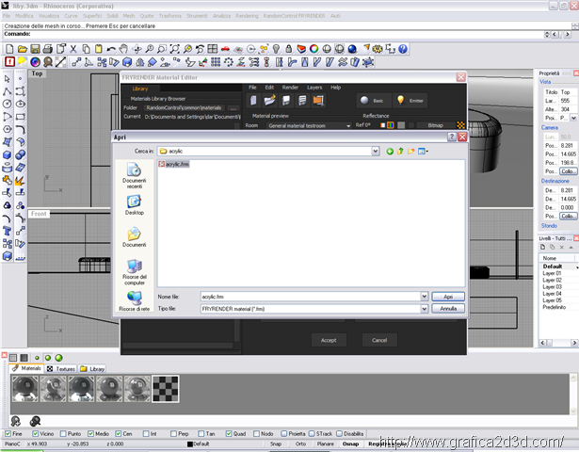The width and height of the screenshot is (579, 452).
Task: Enable the Punto osnap checkbox
Action: [x=63, y=433]
